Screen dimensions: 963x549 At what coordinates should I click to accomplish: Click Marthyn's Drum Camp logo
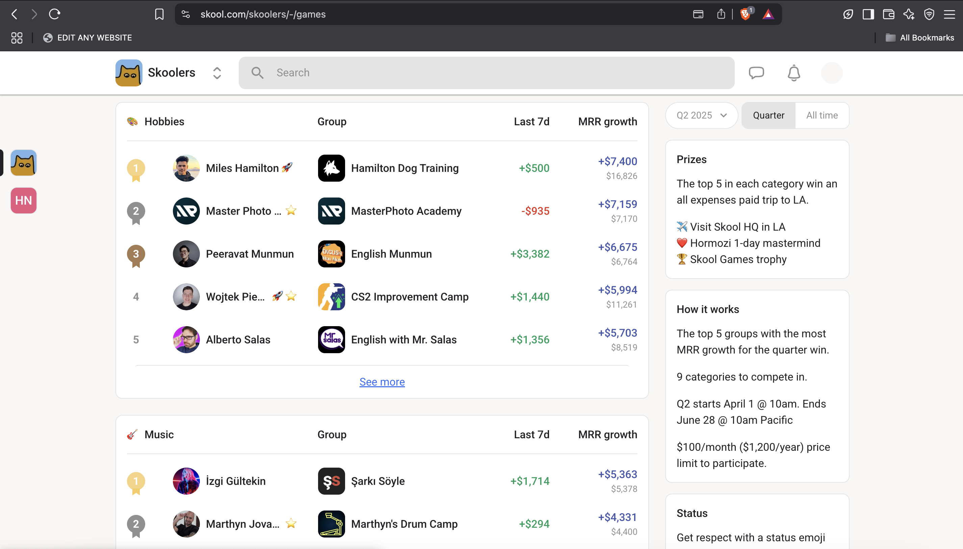[332, 524]
